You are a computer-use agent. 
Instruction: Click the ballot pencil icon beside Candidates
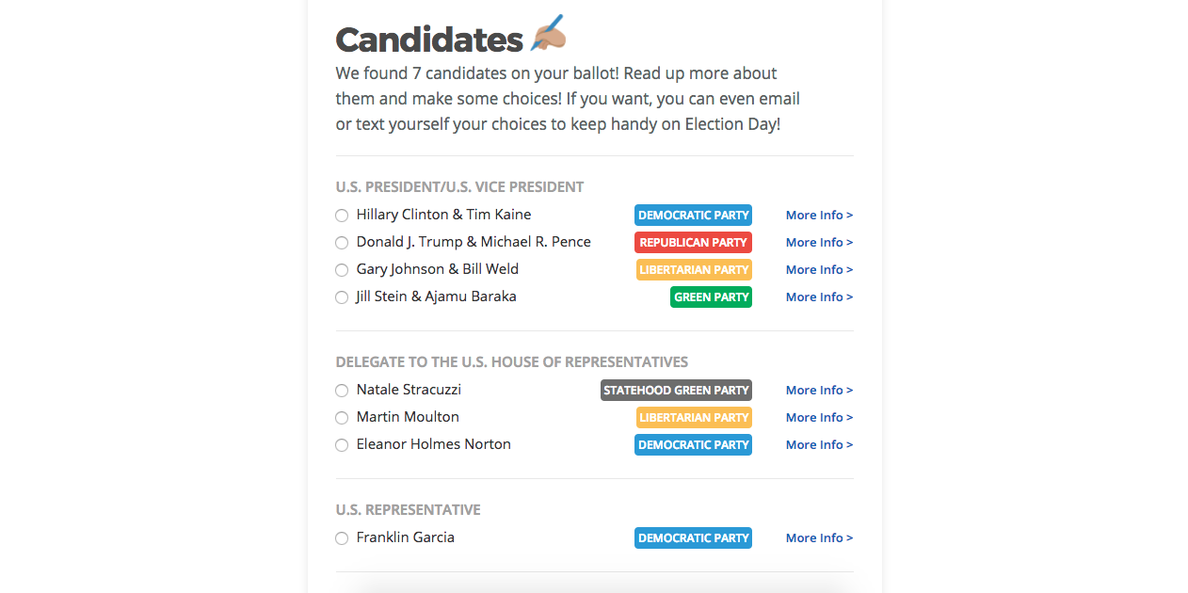tap(550, 33)
